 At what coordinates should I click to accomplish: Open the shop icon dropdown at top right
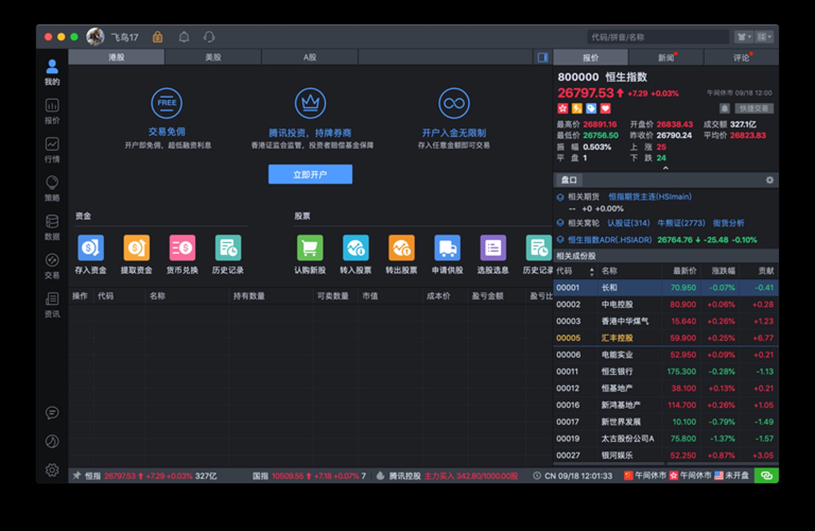(x=744, y=37)
